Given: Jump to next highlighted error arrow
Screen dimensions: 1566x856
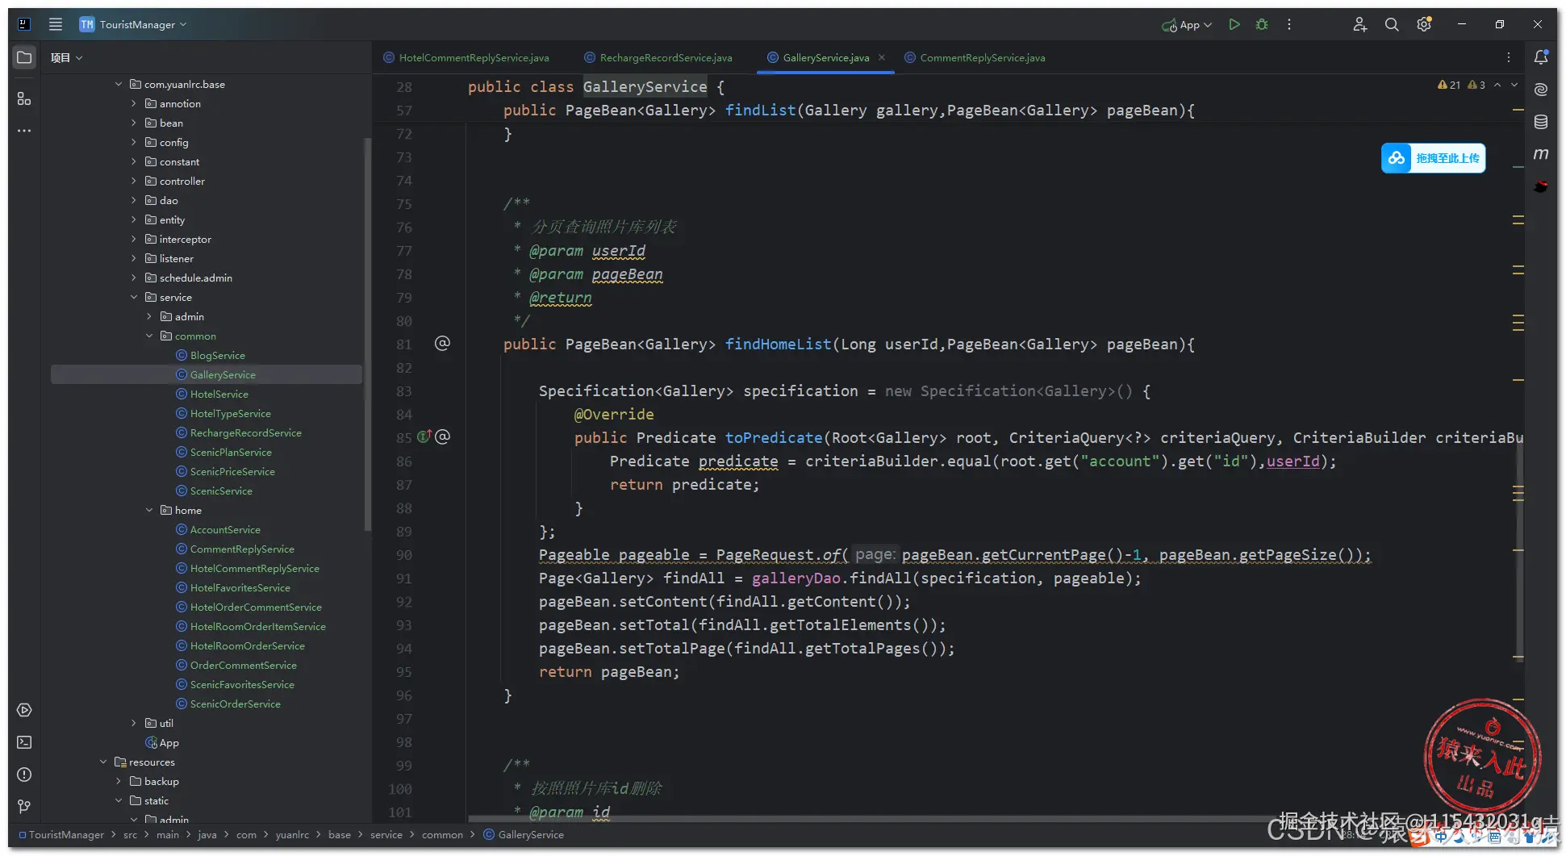Looking at the screenshot, I should point(1514,85).
